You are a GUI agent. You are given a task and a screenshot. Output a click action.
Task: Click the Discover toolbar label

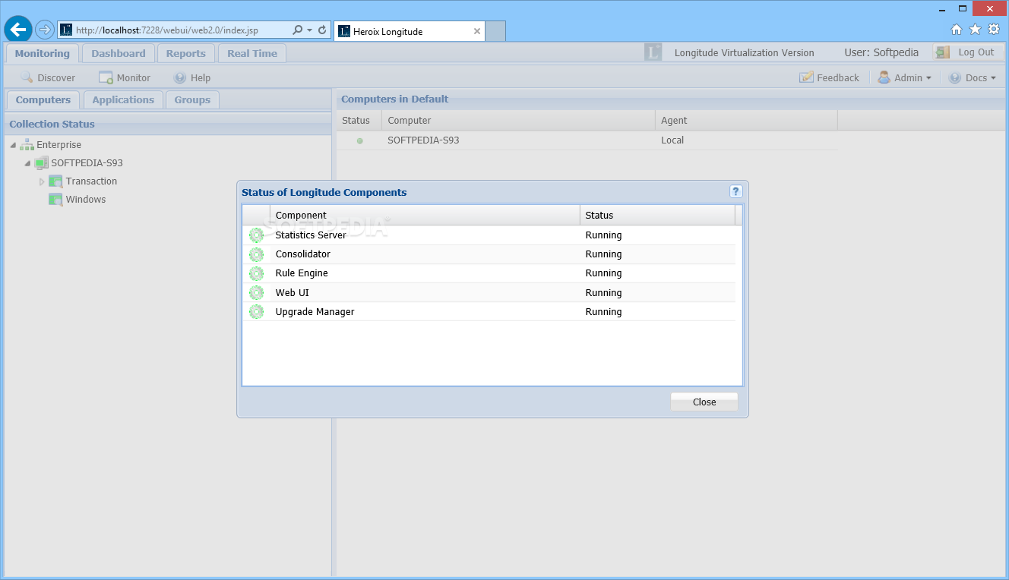tap(56, 77)
